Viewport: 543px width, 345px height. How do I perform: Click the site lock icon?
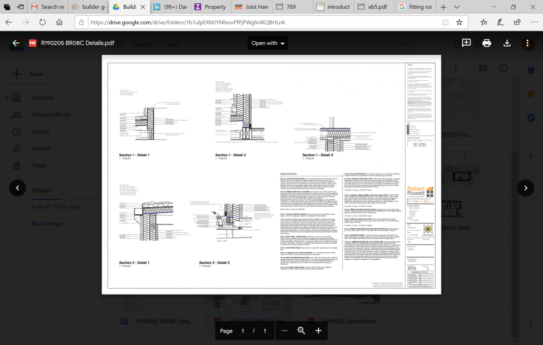click(81, 22)
